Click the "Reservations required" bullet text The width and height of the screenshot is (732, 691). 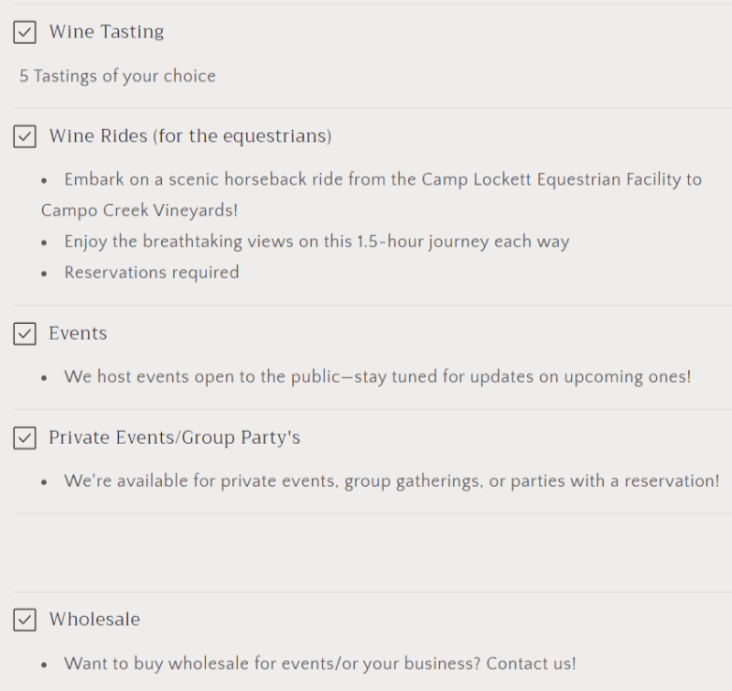pos(151,273)
